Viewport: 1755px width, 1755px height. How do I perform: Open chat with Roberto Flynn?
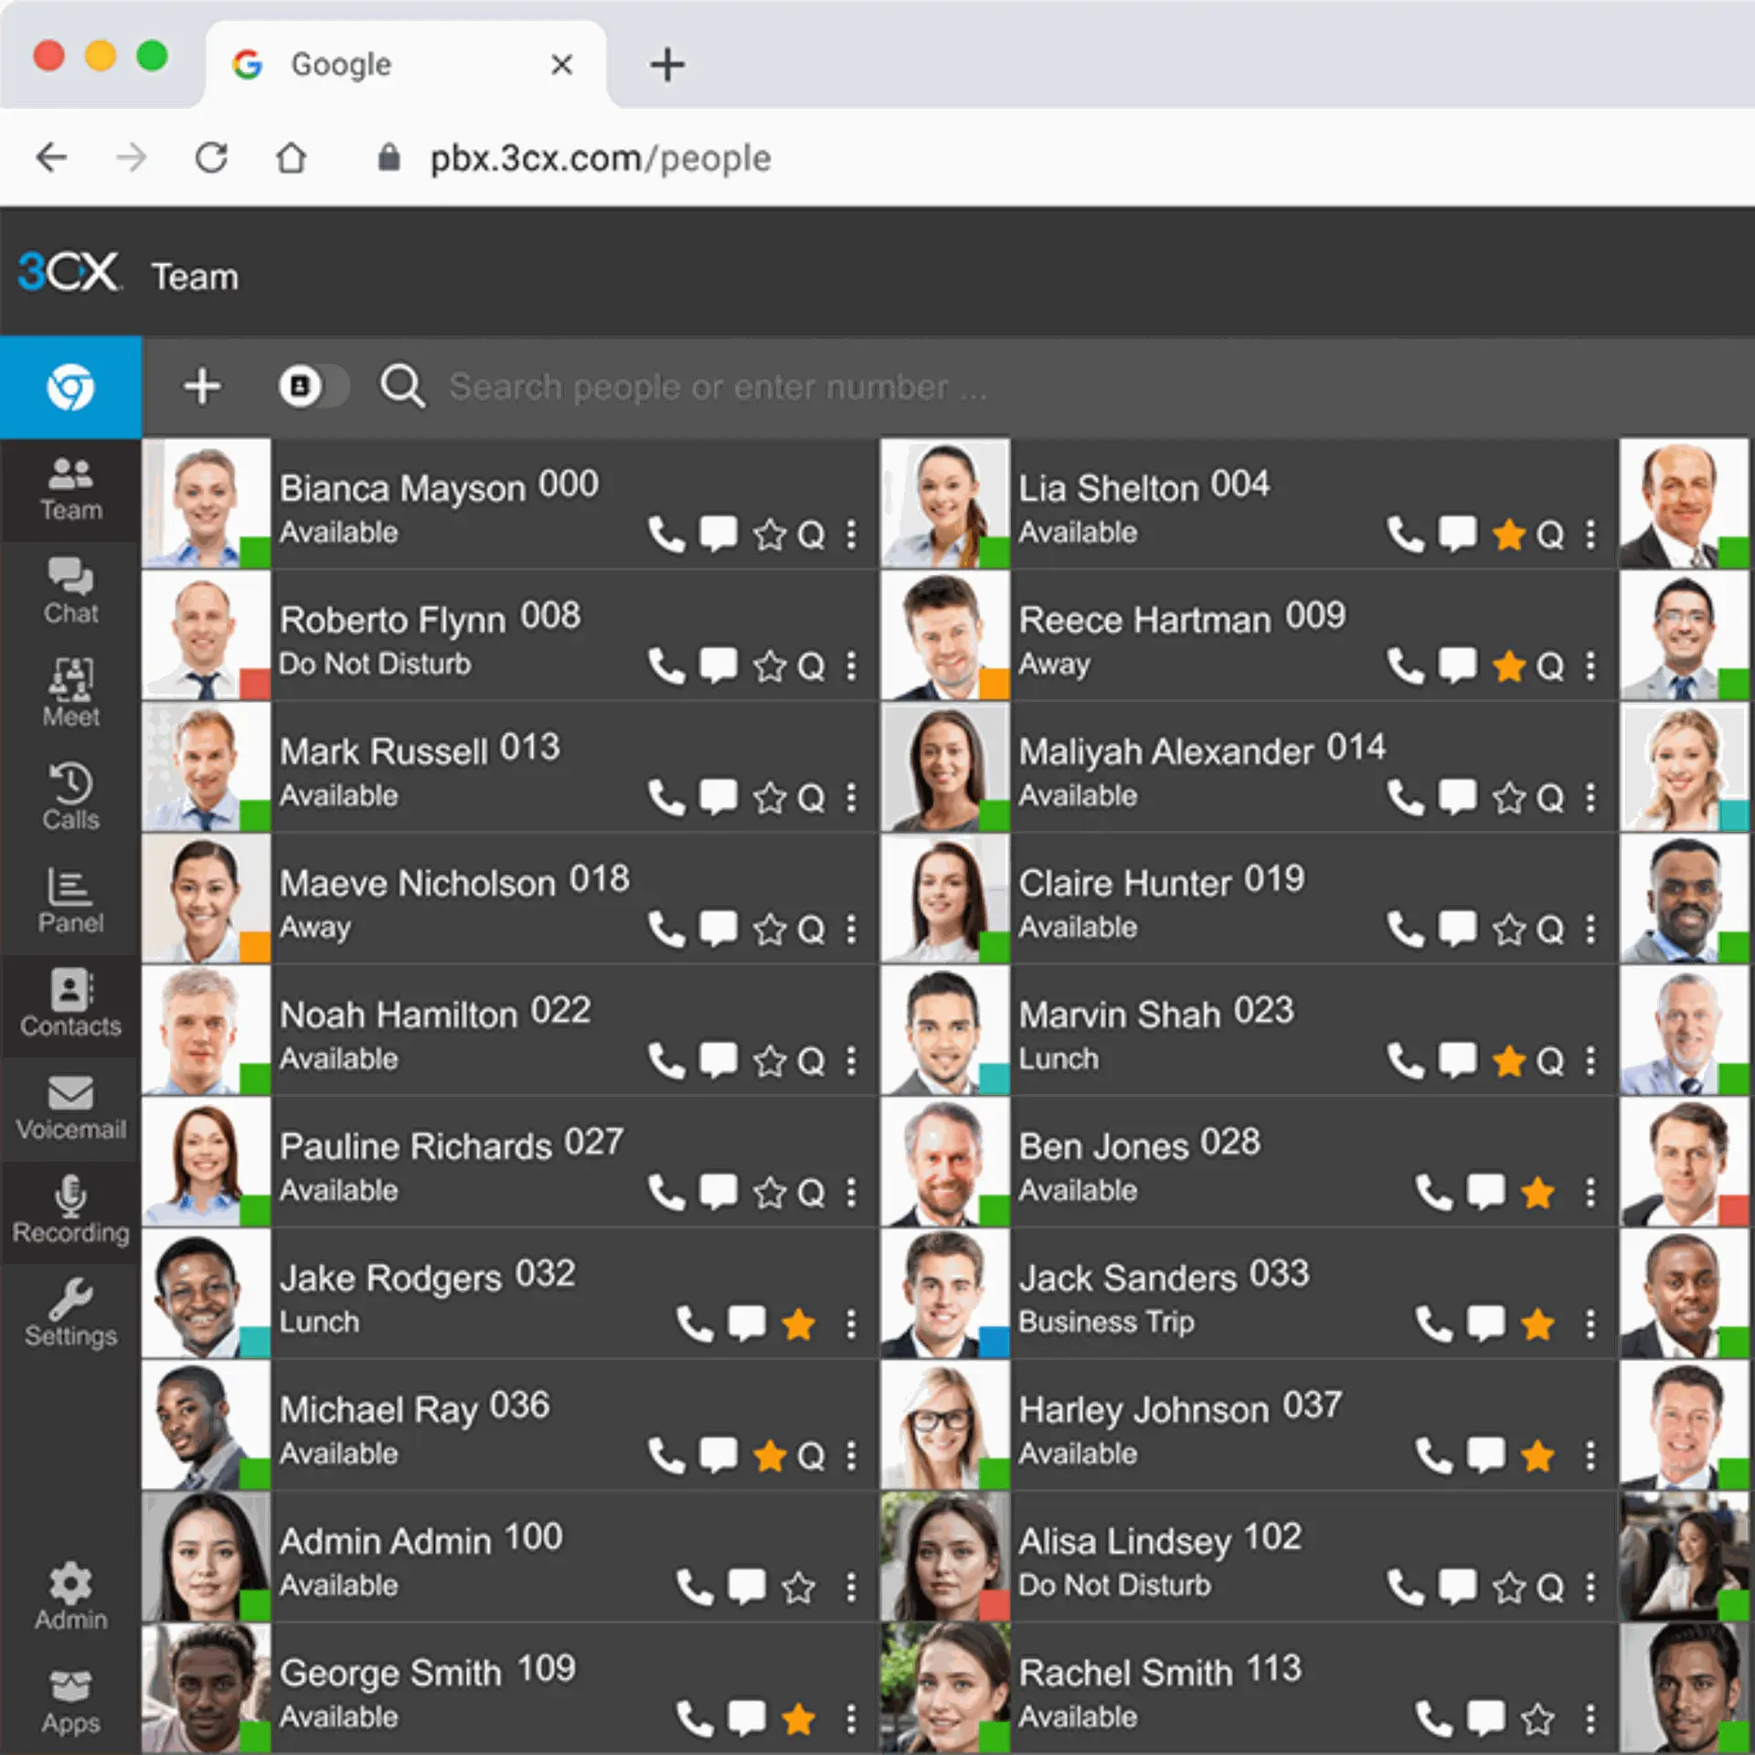coord(718,665)
